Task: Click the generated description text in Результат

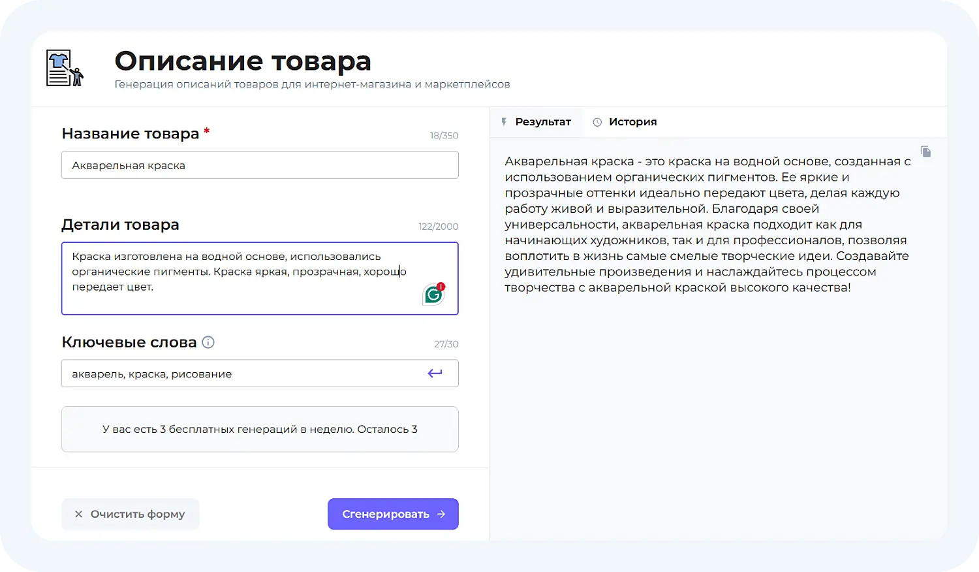Action: coord(705,224)
